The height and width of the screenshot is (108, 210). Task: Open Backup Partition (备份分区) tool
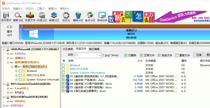coord(90,17)
